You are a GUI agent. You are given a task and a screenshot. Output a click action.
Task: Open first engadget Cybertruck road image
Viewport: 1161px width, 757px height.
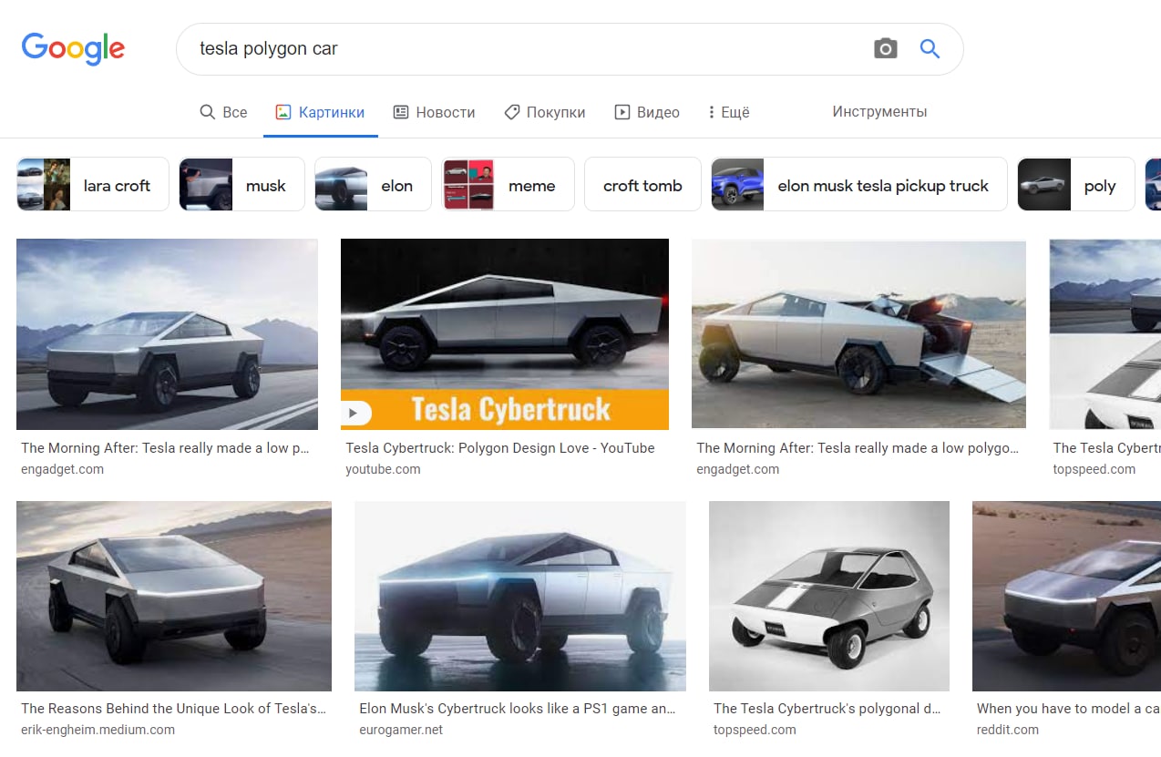pyautogui.click(x=167, y=334)
